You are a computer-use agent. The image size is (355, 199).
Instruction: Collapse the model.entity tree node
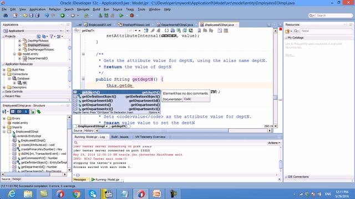click(x=14, y=54)
